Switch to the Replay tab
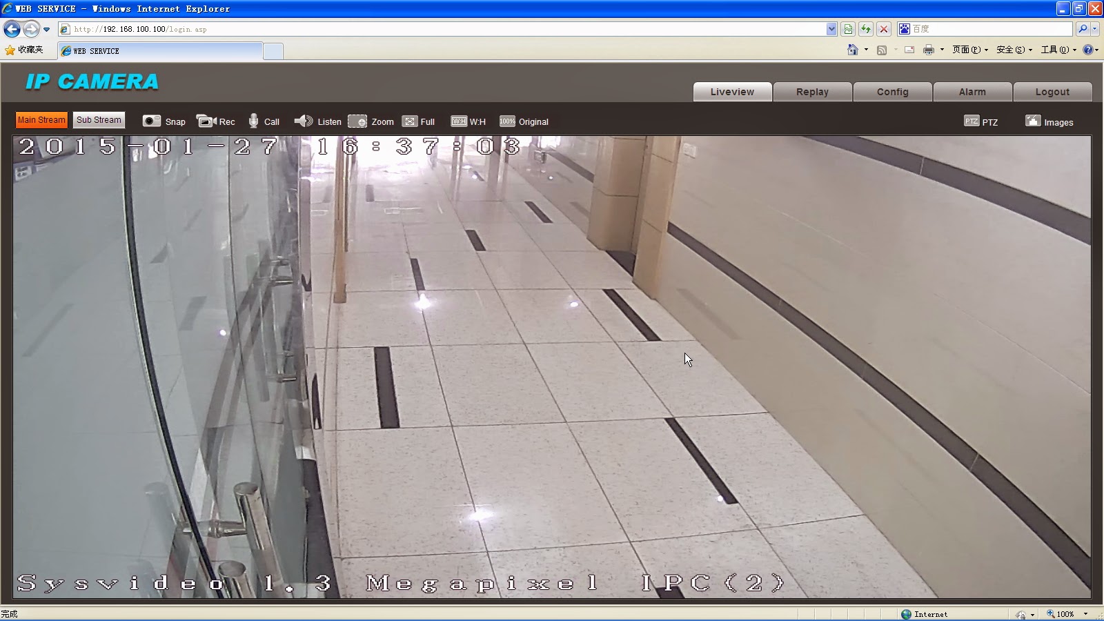The image size is (1104, 621). click(x=812, y=91)
